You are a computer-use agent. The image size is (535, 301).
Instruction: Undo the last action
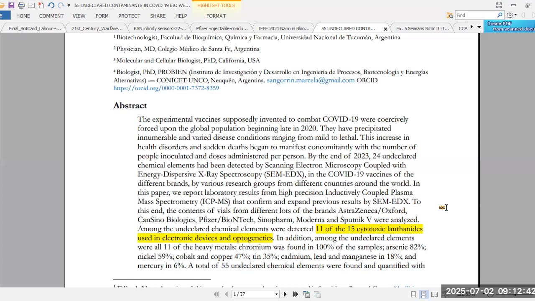[x=51, y=5]
